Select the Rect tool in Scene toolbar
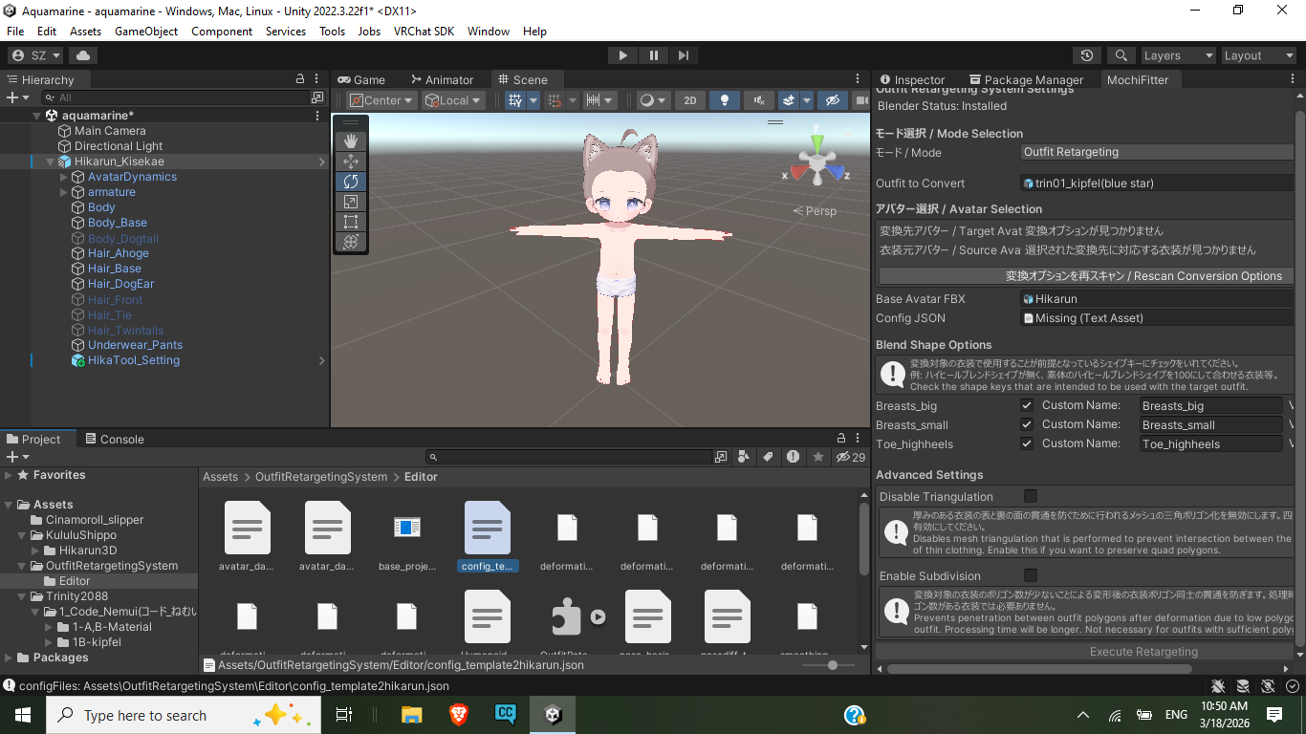 pyautogui.click(x=351, y=222)
